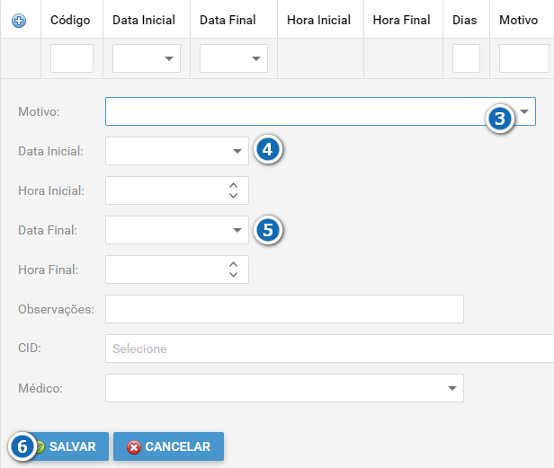This screenshot has height=468, width=554.
Task: Click the CANCELAR button
Action: (168, 446)
